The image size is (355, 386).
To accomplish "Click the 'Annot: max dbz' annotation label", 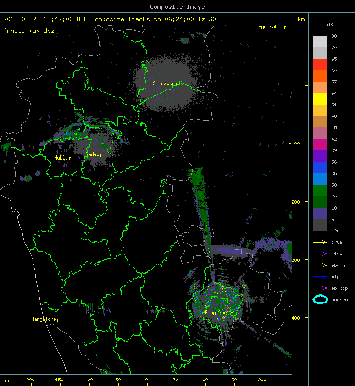I will pos(29,31).
